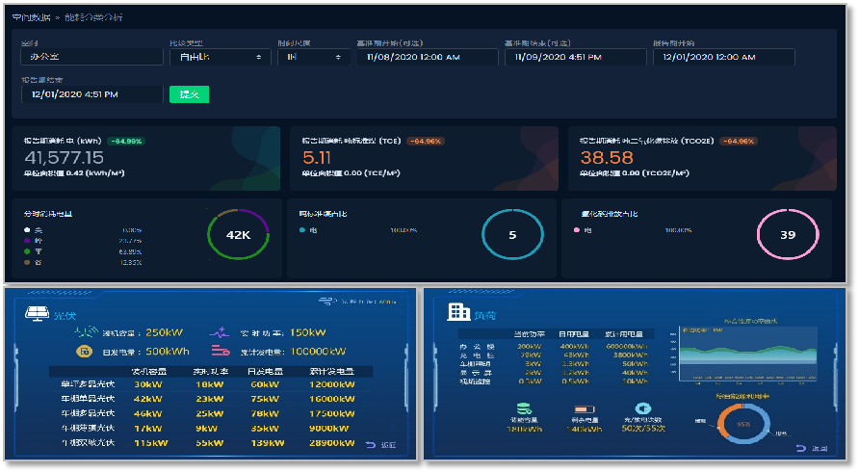Viewport: 859px width, 473px height.
Task: Click the green submit button
Action: [189, 94]
